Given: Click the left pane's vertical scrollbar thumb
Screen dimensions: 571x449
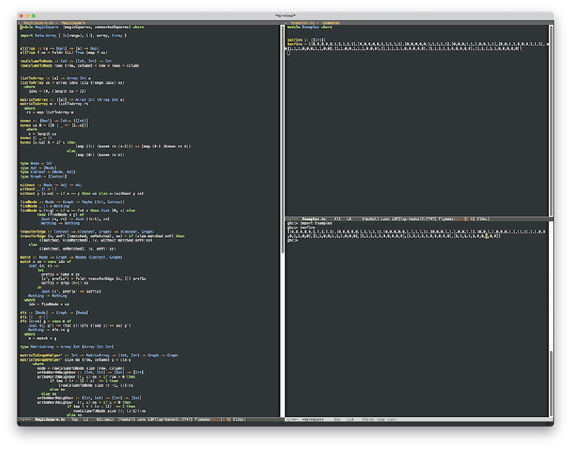Looking at the screenshot, I should tap(283, 139).
